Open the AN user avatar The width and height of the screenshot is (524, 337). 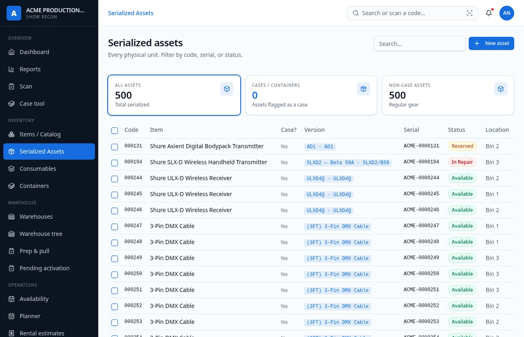(507, 13)
